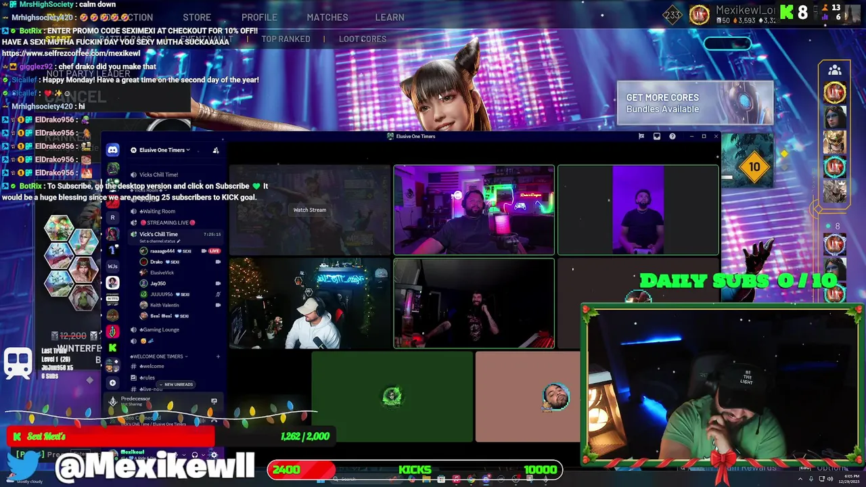This screenshot has height=487, width=866.
Task: Switch to the TOP RANKED sub-tab
Action: tap(286, 39)
